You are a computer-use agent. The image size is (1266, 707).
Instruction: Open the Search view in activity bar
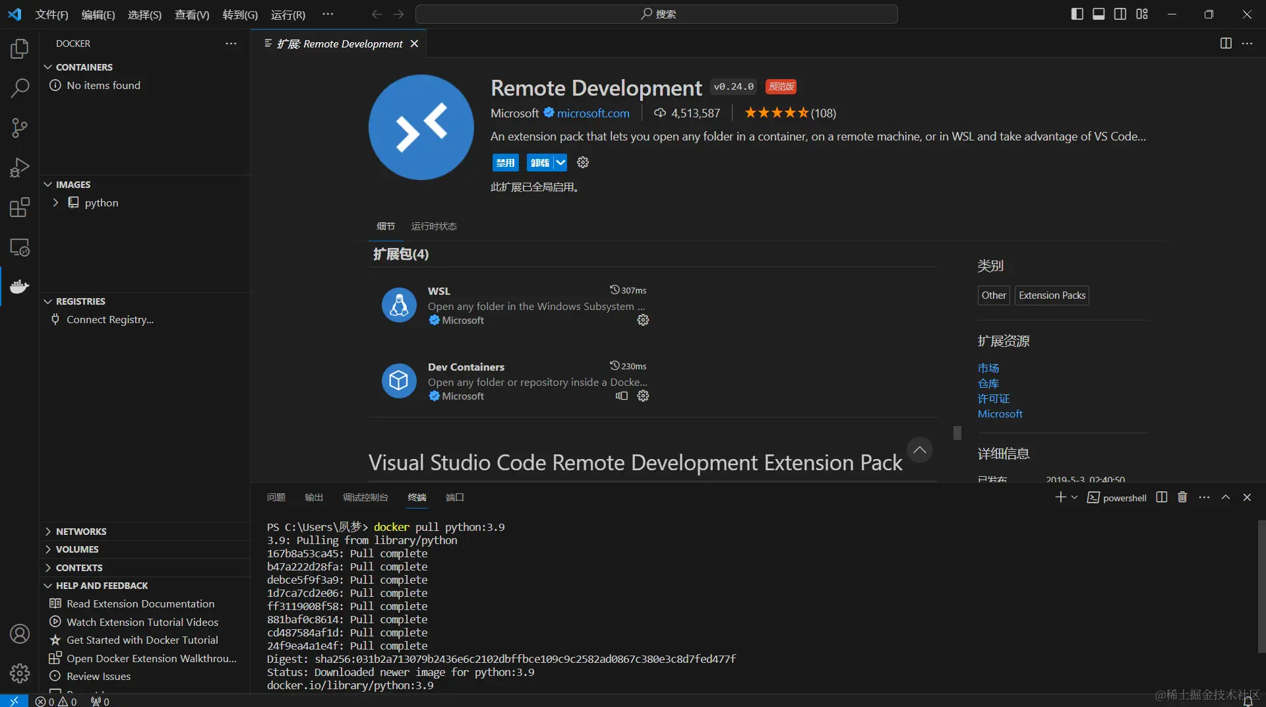[20, 88]
